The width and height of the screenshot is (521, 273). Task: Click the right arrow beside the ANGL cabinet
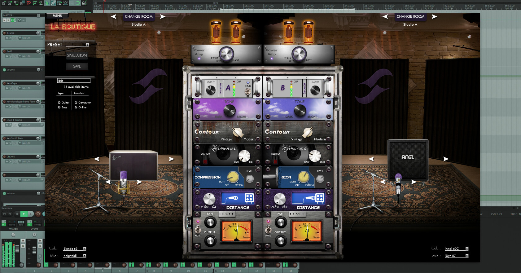pos(446,159)
